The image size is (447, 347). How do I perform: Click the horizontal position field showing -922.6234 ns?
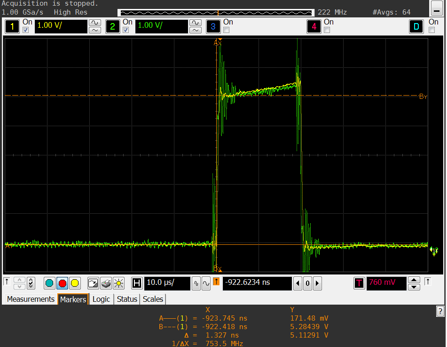point(257,283)
